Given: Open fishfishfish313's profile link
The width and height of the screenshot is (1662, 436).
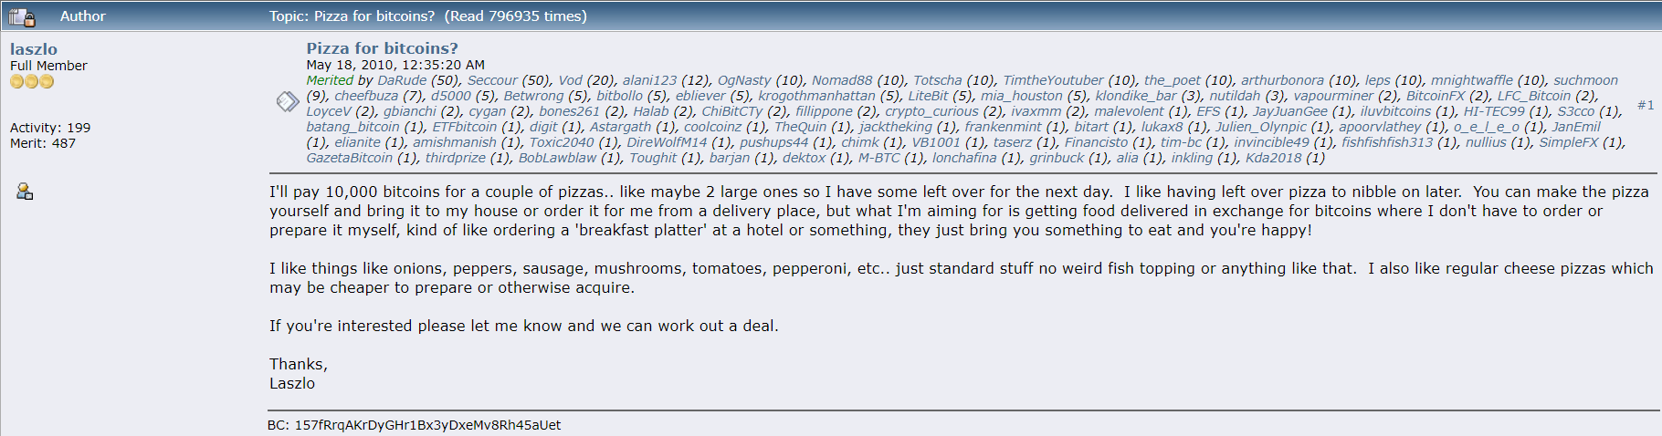Looking at the screenshot, I should coord(1387,142).
